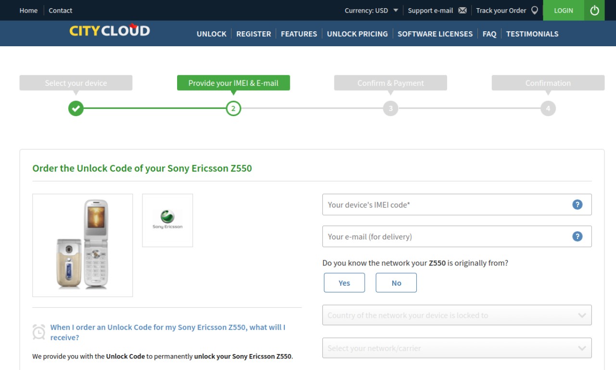This screenshot has height=370, width=616.
Task: Open the Currency: USD dropdown
Action: [x=372, y=11]
